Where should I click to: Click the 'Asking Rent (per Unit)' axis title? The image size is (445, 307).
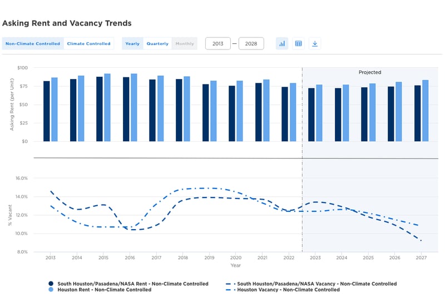coord(12,105)
